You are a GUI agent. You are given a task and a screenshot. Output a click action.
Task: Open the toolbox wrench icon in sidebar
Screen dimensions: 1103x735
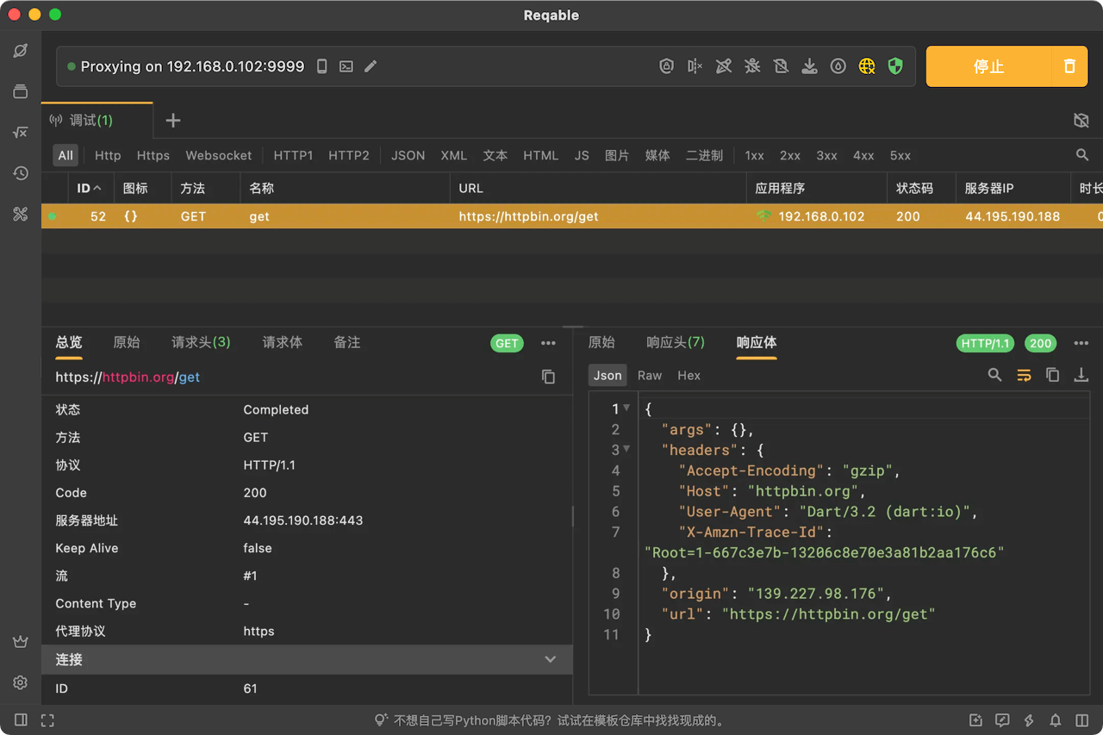point(21,215)
